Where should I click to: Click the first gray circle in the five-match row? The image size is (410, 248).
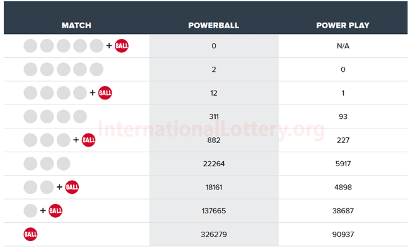pyautogui.click(x=30, y=69)
